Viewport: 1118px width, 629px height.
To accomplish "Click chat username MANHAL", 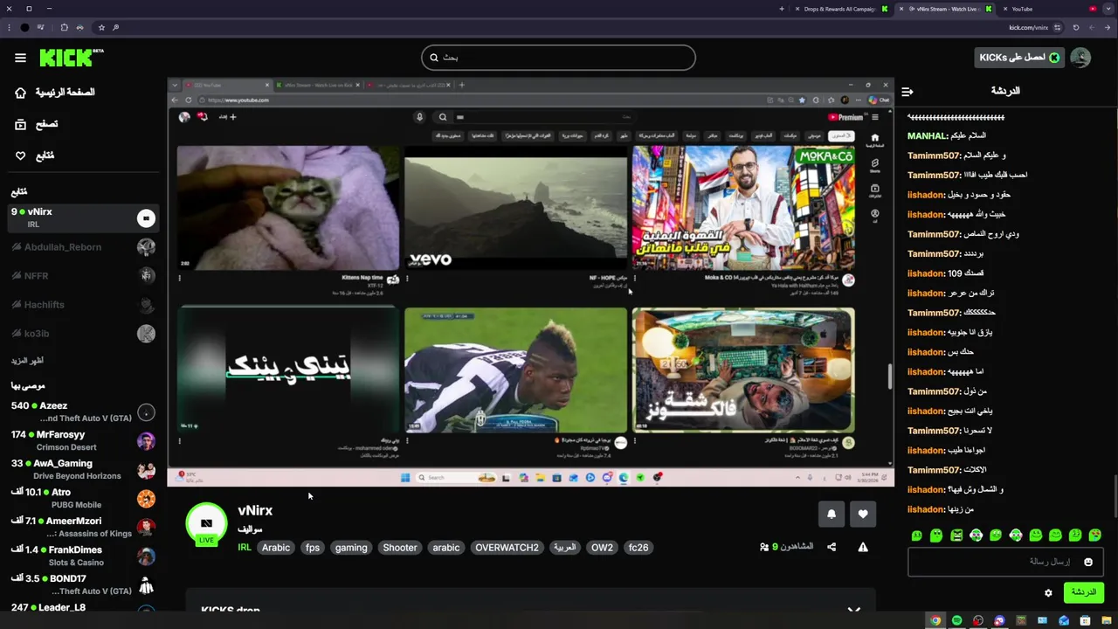I will point(928,136).
